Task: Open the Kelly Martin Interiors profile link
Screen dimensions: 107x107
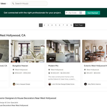Action: [x=94, y=84]
